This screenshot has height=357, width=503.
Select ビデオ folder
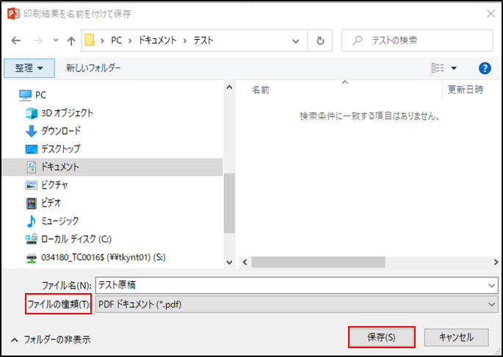(51, 203)
